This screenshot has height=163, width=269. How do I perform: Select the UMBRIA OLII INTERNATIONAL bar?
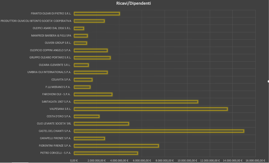(x=91, y=72)
